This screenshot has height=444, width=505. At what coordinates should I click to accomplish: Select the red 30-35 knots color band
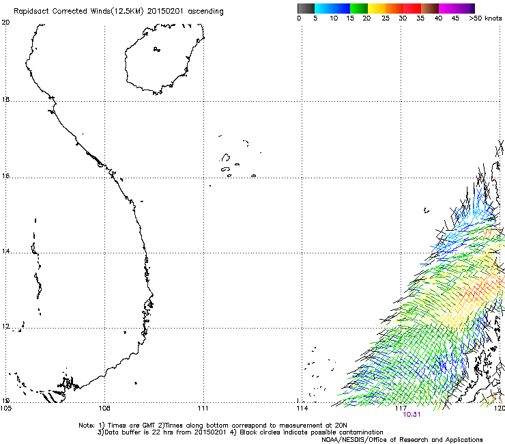(x=412, y=8)
